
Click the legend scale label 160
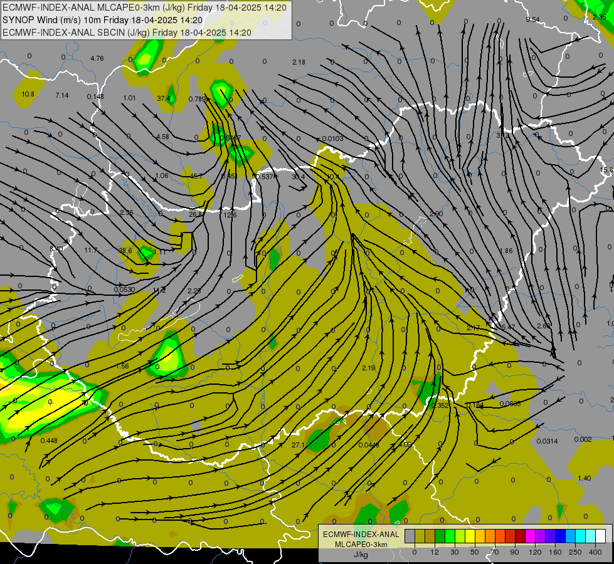tap(555, 552)
